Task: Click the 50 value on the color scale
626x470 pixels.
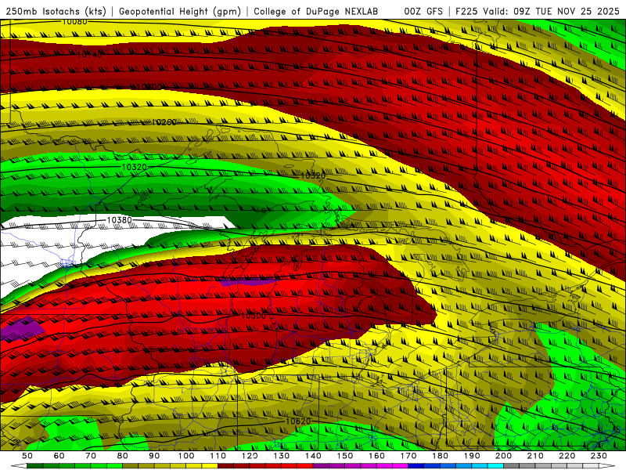Action: click(x=27, y=456)
